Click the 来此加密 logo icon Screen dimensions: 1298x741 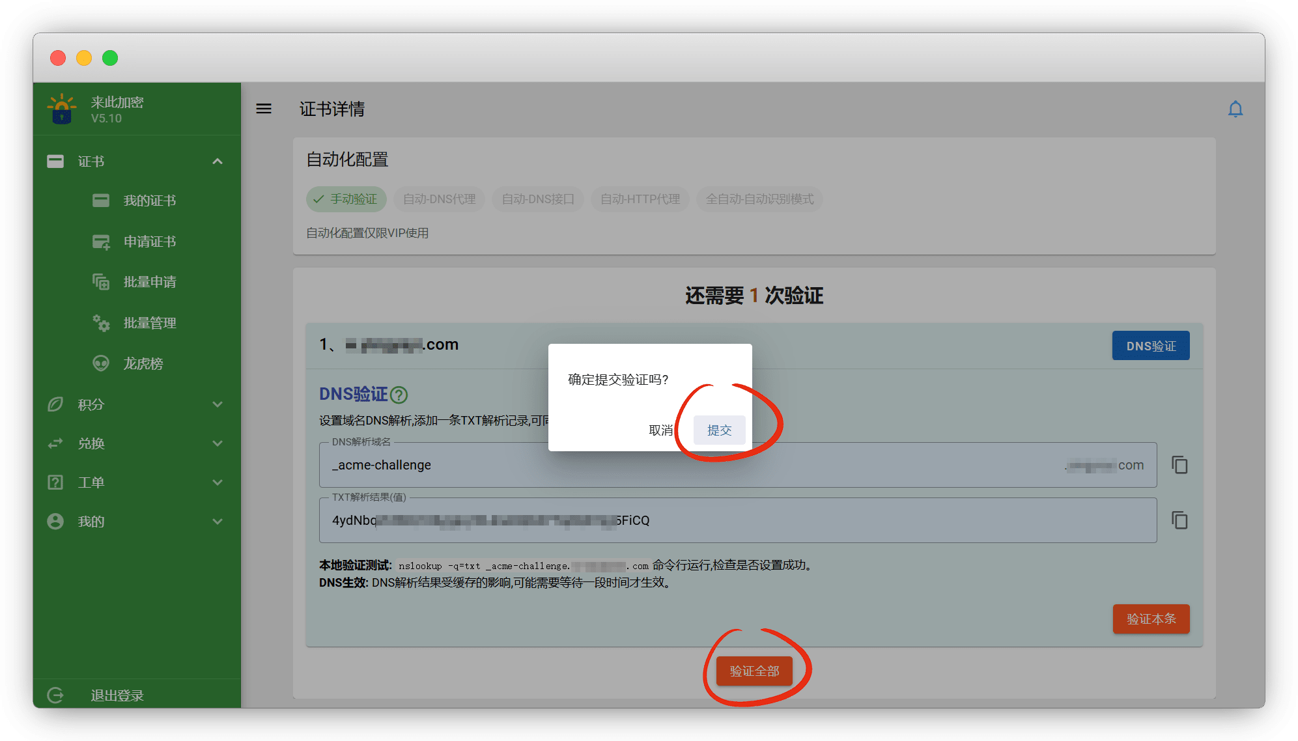(x=62, y=109)
